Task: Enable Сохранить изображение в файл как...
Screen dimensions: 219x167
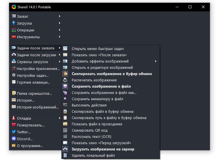Action: coord(111,93)
